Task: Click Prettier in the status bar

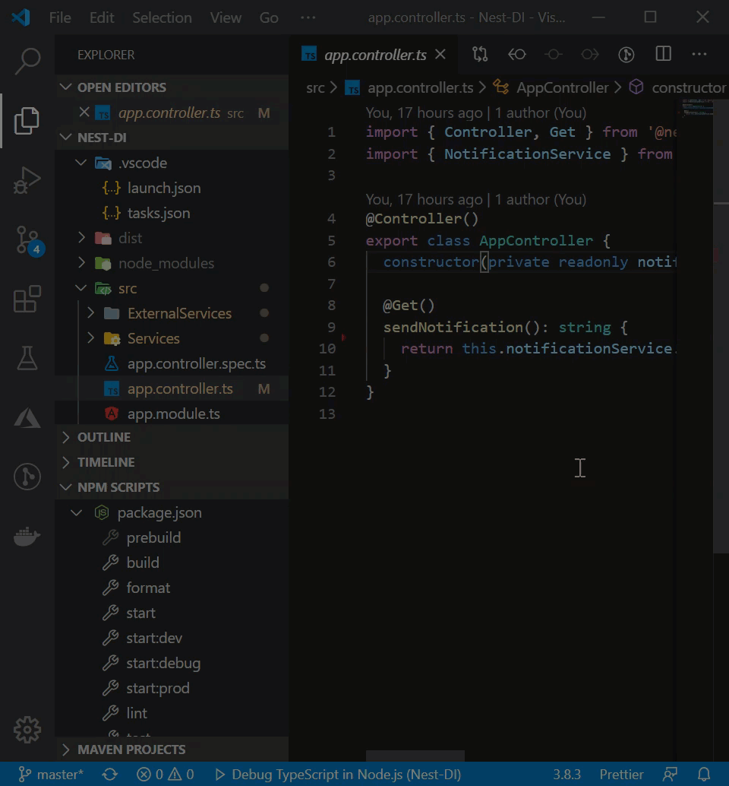Action: (x=621, y=774)
